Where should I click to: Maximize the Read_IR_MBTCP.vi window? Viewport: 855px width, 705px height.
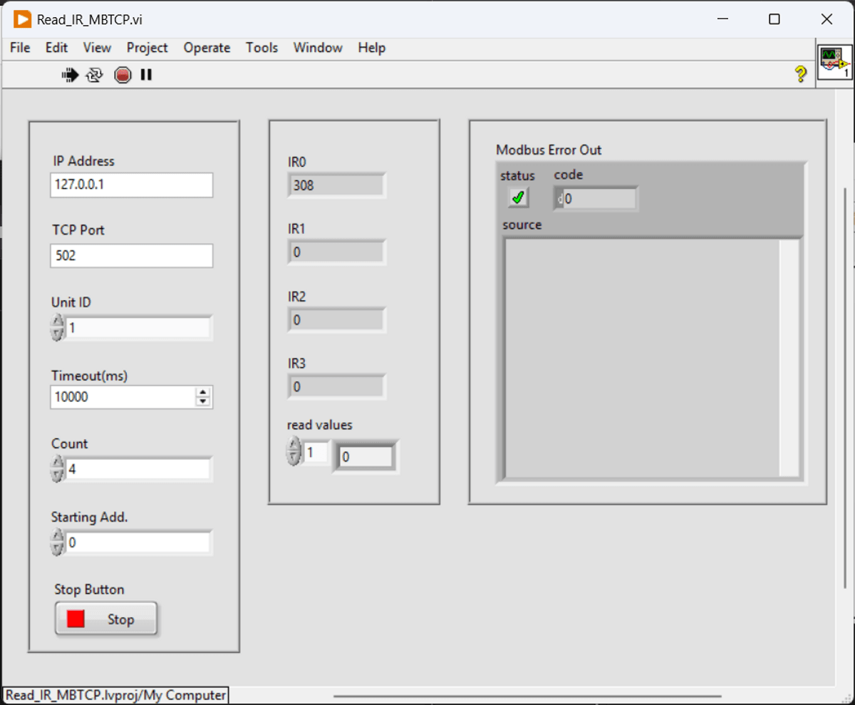coord(774,19)
